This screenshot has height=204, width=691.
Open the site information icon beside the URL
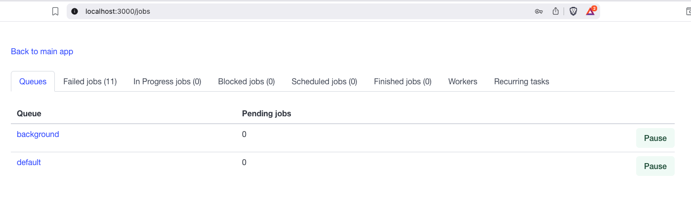coord(75,11)
